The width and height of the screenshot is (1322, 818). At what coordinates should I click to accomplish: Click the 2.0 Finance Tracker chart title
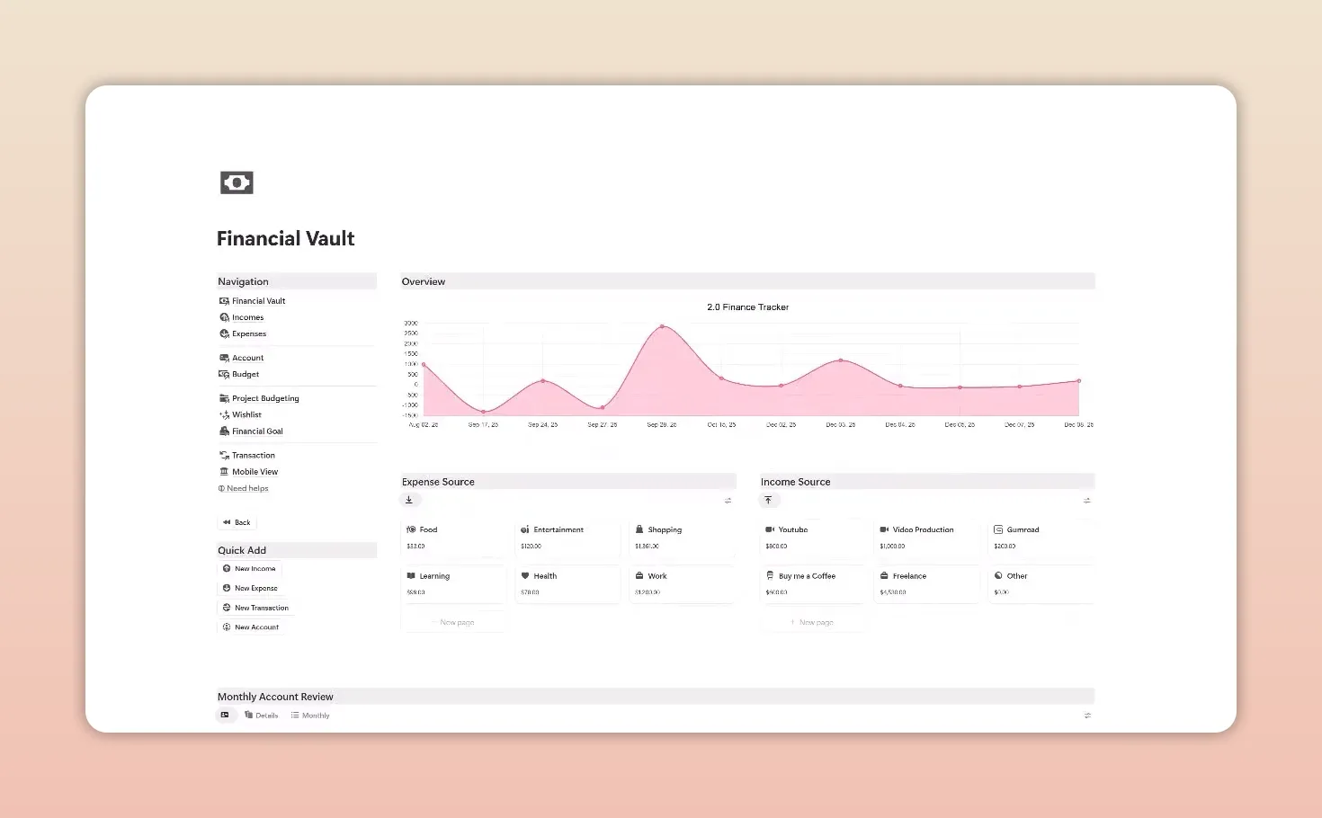(747, 307)
